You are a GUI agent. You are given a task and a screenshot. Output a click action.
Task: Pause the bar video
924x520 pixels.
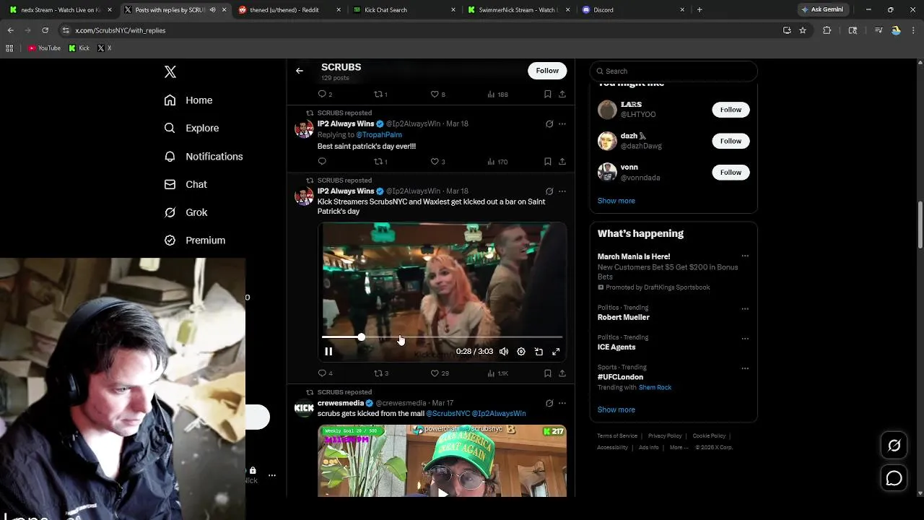click(x=328, y=352)
